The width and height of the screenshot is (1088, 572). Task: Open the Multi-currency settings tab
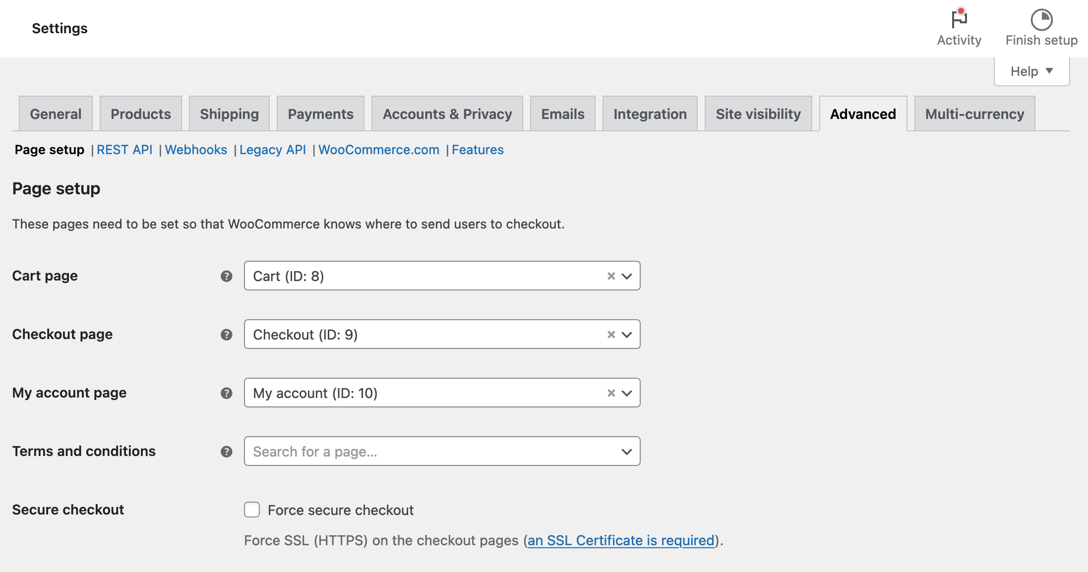(x=974, y=114)
